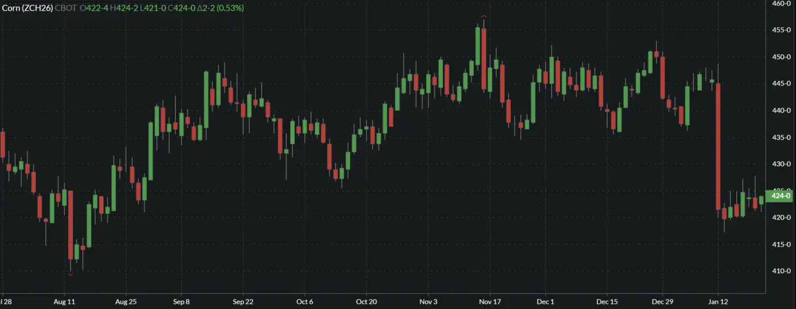Click the Sep 22 date axis label
Image resolution: width=796 pixels, height=309 pixels.
tap(243, 302)
